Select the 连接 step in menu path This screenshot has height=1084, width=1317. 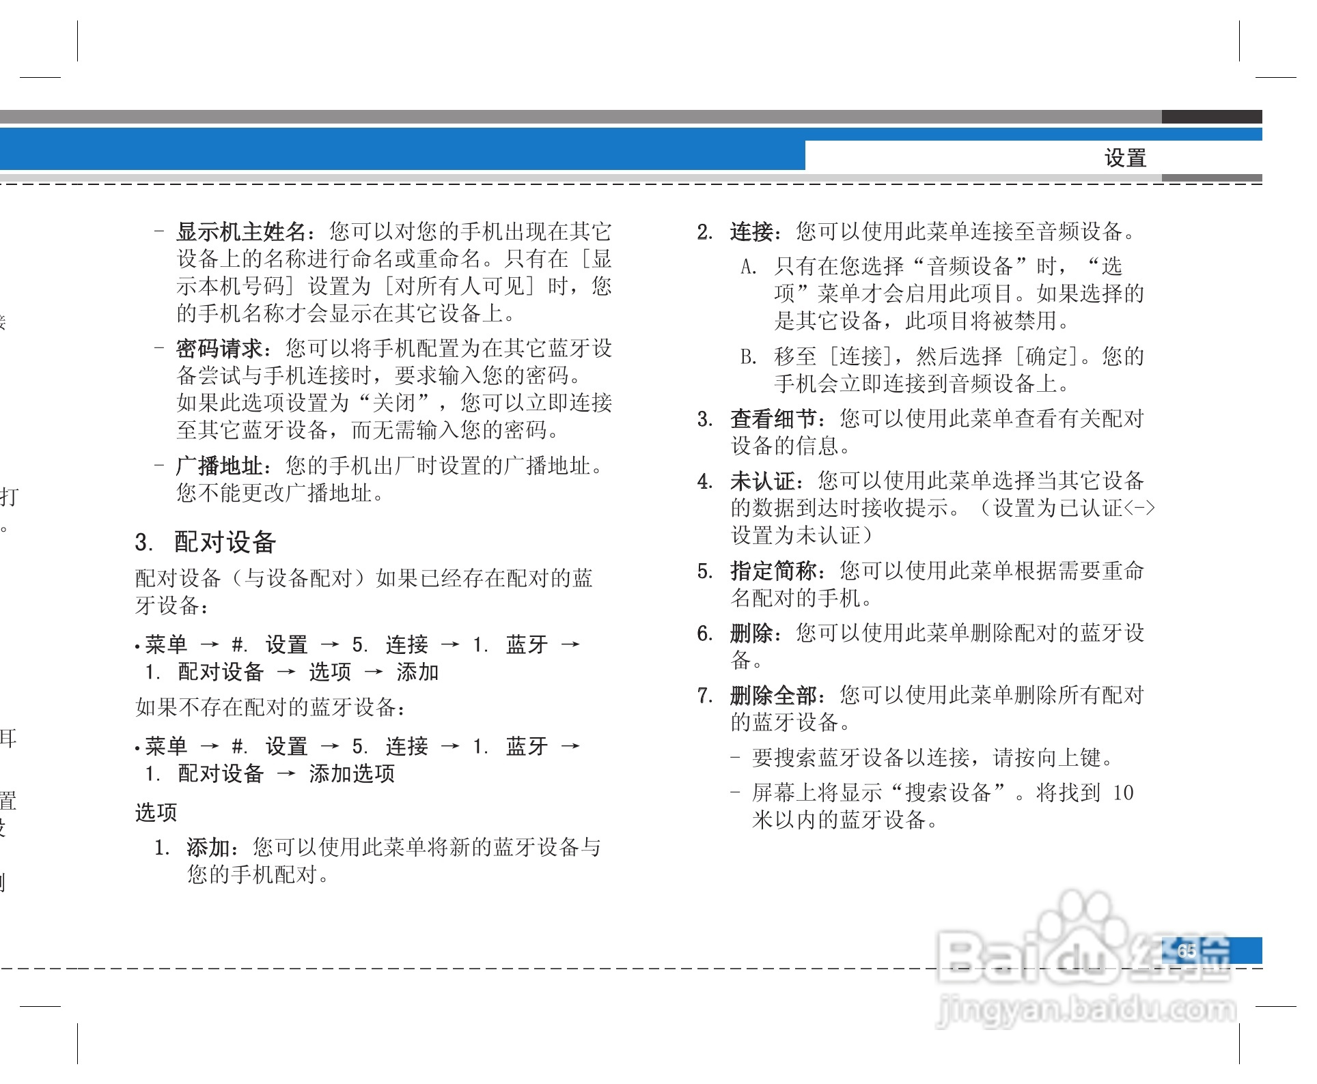[407, 645]
